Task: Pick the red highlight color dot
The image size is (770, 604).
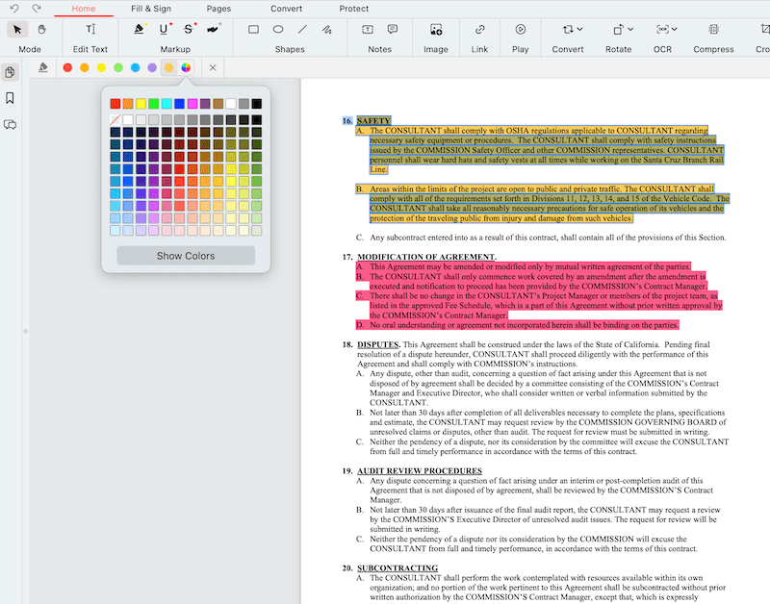Action: 67,67
